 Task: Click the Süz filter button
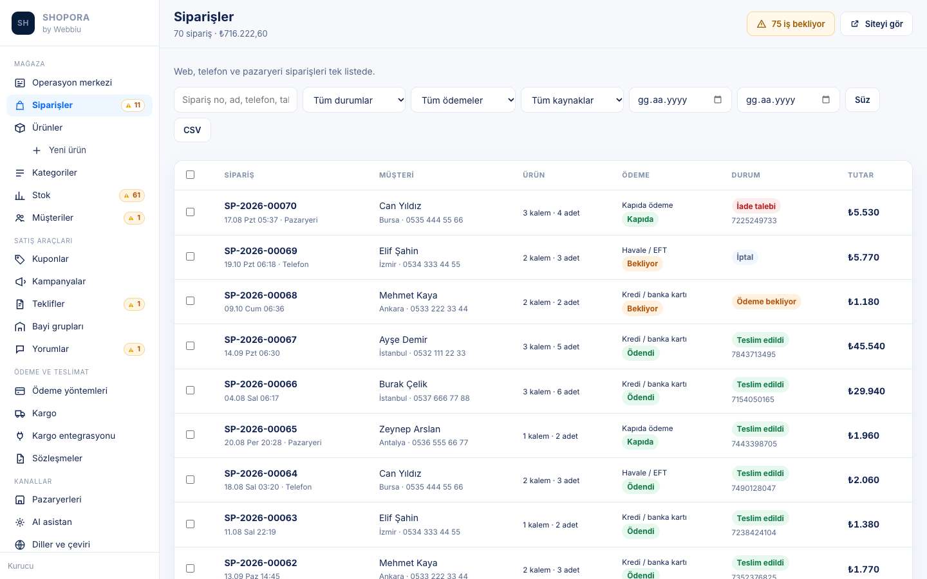click(863, 100)
